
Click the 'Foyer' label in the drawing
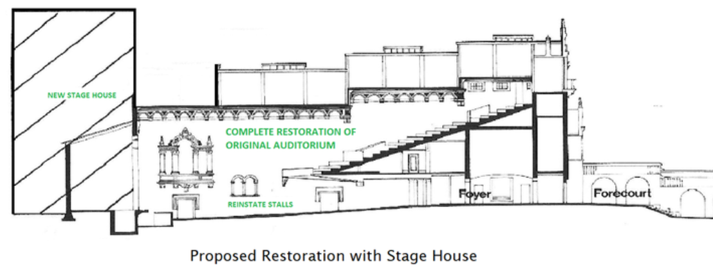pos(475,194)
